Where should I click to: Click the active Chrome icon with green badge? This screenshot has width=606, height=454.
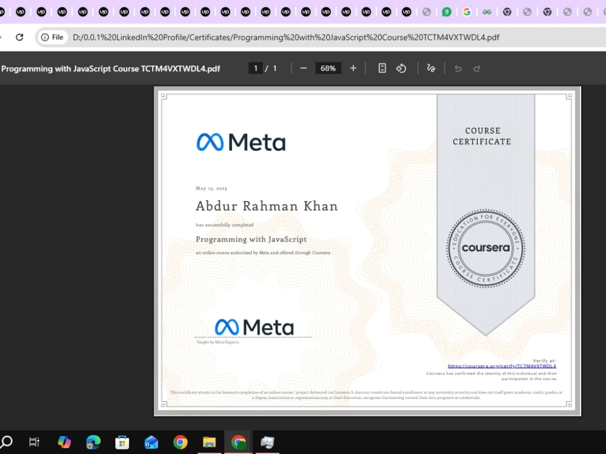point(238,442)
